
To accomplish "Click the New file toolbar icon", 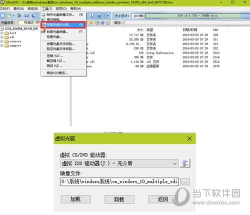I will pos(3,15).
